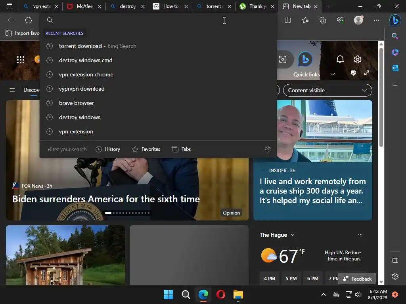This screenshot has width=406, height=304.
Task: Open Outlook in the sidebar
Action: pyautogui.click(x=395, y=68)
